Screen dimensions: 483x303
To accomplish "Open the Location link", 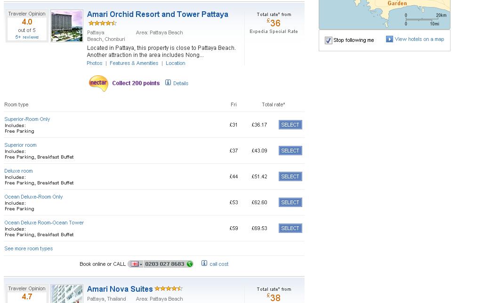I will coord(175,63).
